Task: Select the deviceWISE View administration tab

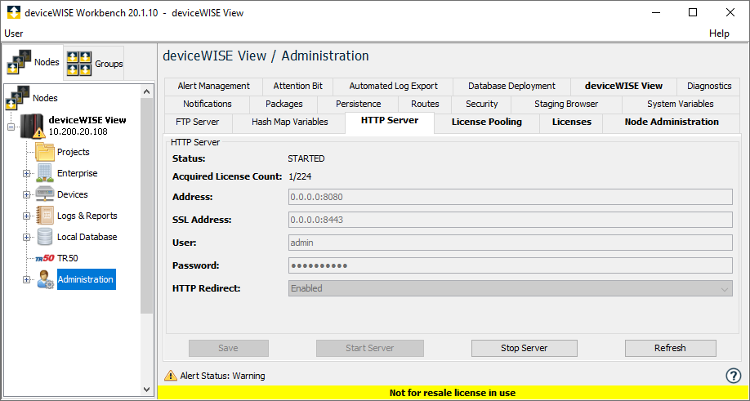Action: pos(623,86)
